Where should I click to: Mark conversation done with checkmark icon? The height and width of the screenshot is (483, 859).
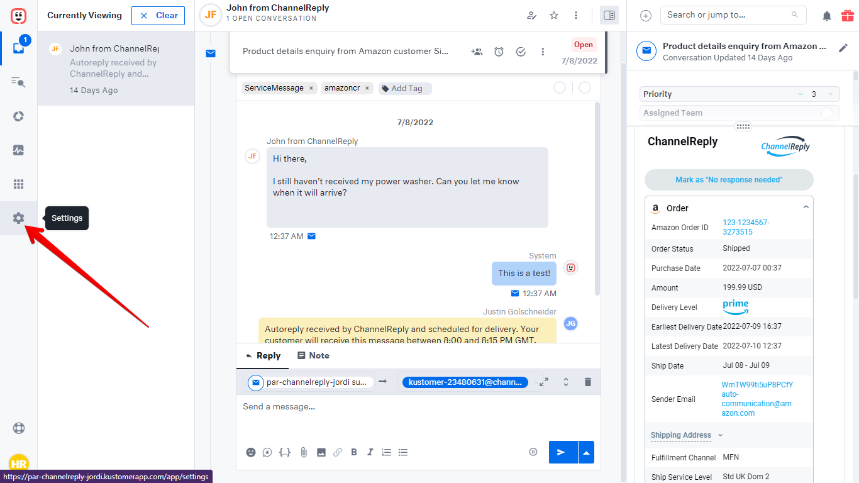click(x=521, y=52)
